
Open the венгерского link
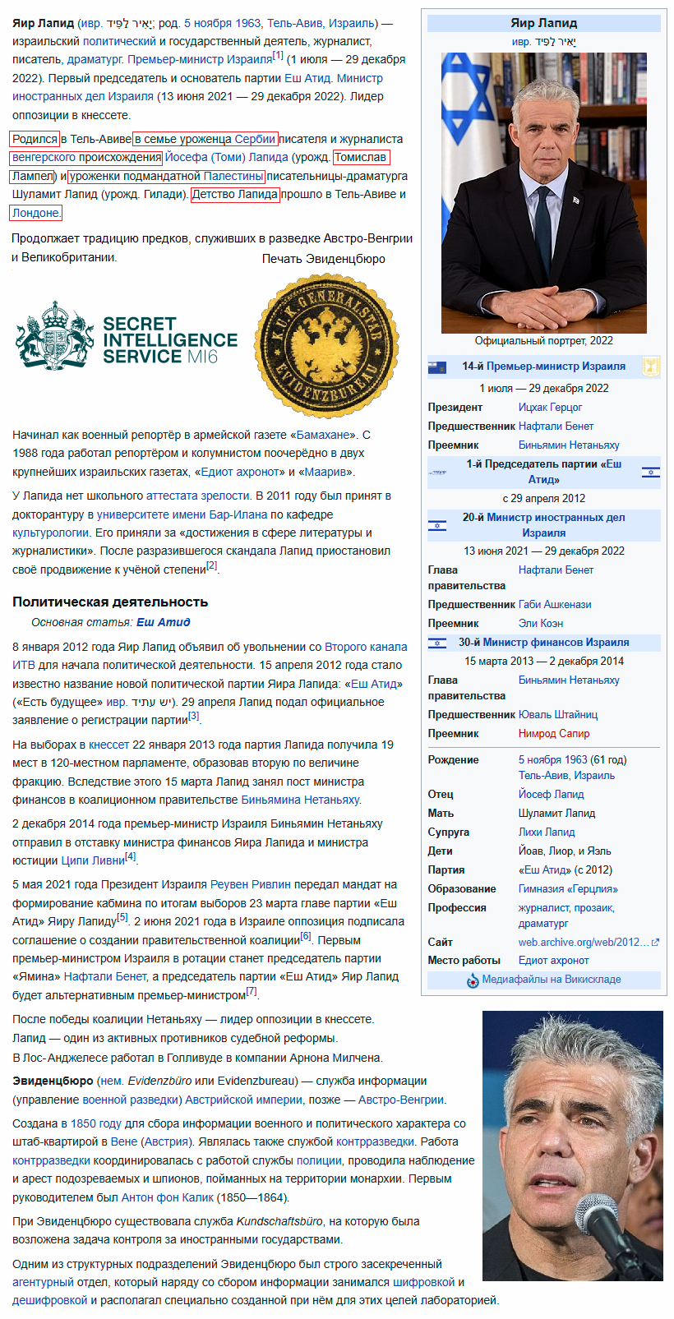44,157
